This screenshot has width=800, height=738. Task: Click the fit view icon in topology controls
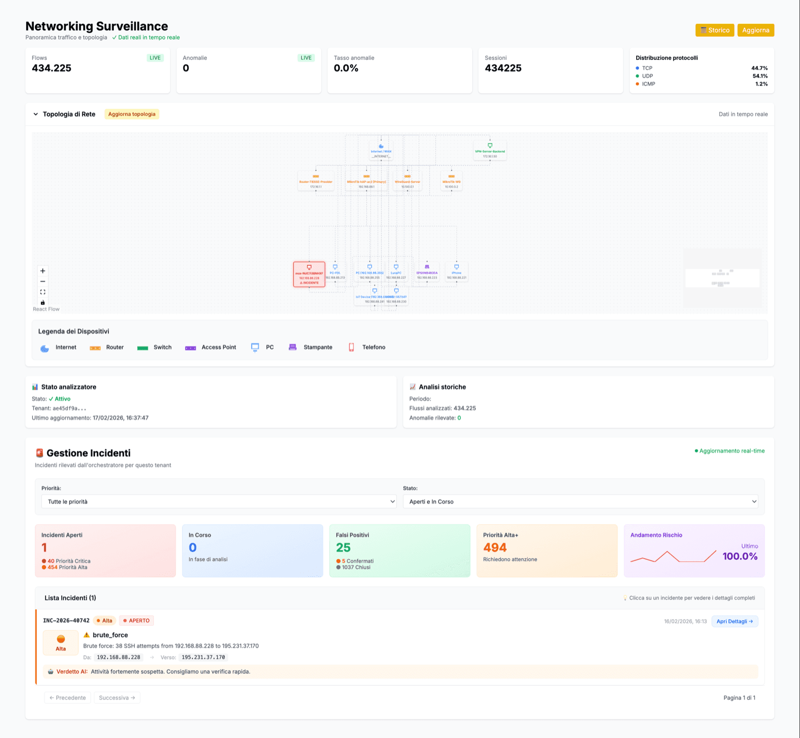pyautogui.click(x=43, y=292)
